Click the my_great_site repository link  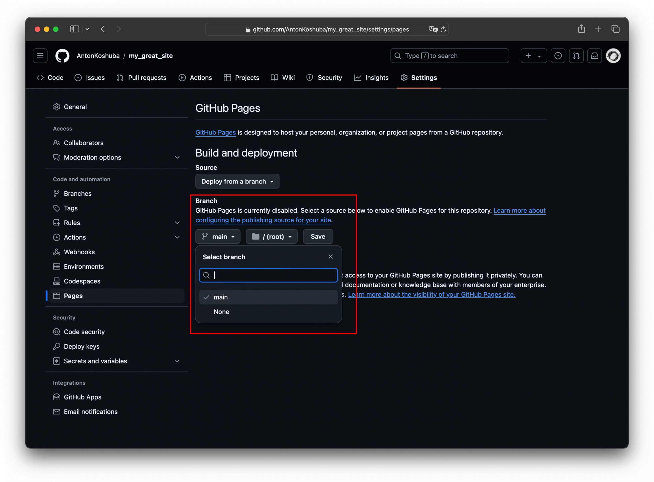pyautogui.click(x=151, y=56)
